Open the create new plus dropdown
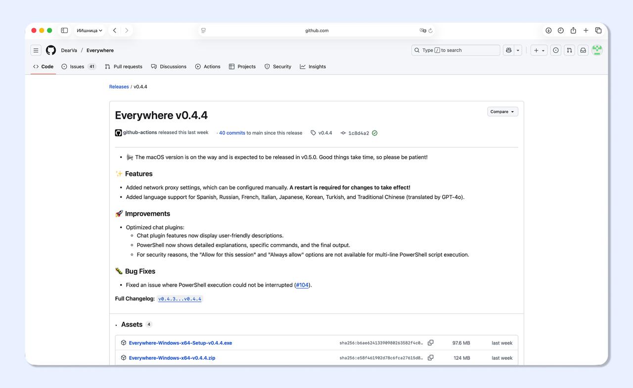The height and width of the screenshot is (388, 633). [x=539, y=50]
